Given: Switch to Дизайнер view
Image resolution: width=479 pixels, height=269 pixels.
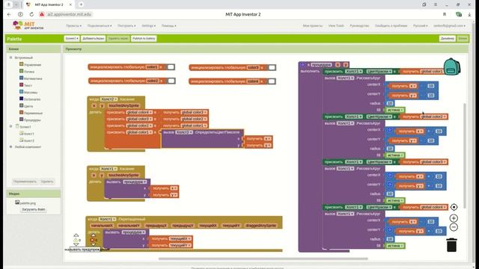Looking at the screenshot, I should click(x=448, y=38).
